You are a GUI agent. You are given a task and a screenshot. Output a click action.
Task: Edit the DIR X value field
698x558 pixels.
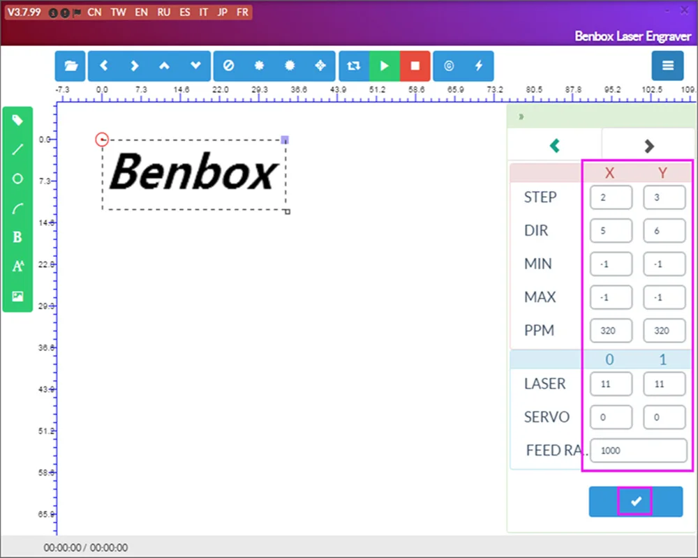(x=611, y=230)
